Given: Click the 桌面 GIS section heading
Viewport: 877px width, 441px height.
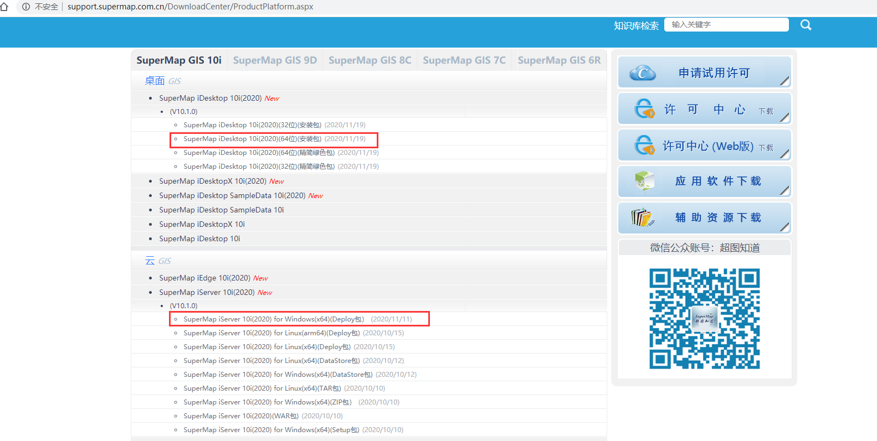Looking at the screenshot, I should coord(163,81).
